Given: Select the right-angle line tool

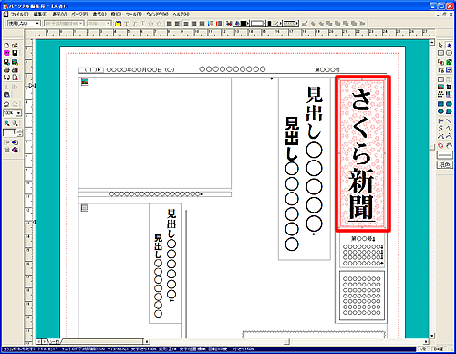Looking at the screenshot, I should pyautogui.click(x=440, y=121).
